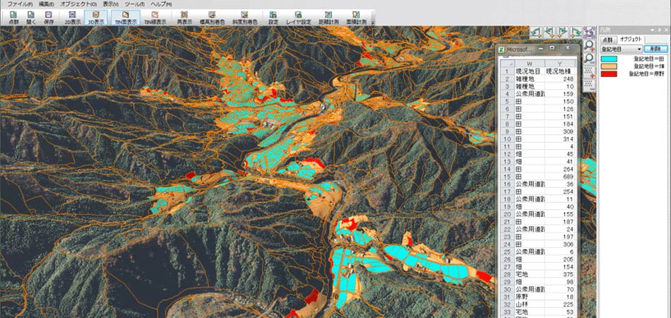
Task: Open the 設定 settings button
Action: (x=273, y=17)
